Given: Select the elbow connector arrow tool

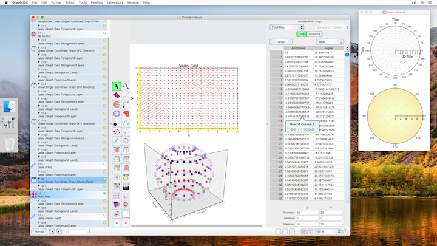Looking at the screenshot, I should [126, 104].
